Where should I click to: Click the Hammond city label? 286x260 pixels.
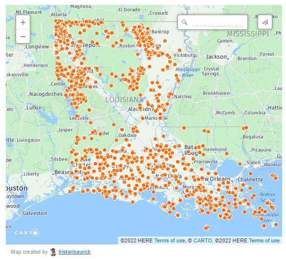point(215,150)
